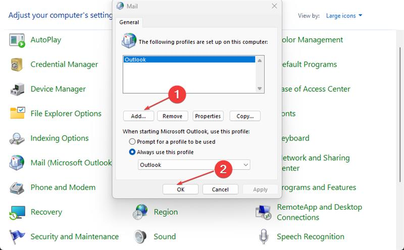
Task: Open the Network and Sharing Center link
Action: click(x=316, y=163)
